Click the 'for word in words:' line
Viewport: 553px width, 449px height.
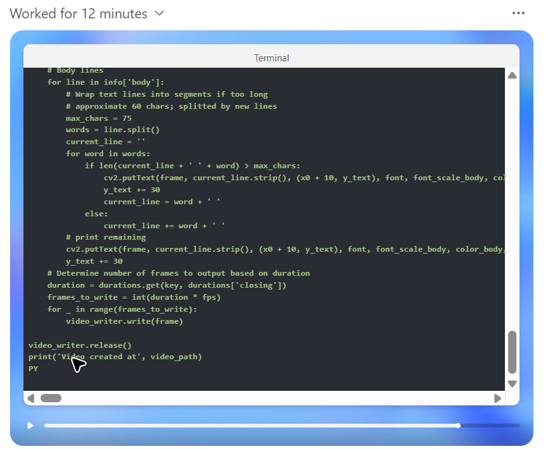pos(108,154)
